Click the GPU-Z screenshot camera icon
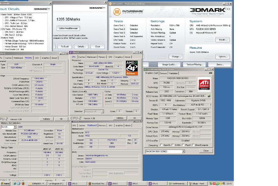Screen dimensions: 278x186 pyautogui.click(x=210, y=73)
